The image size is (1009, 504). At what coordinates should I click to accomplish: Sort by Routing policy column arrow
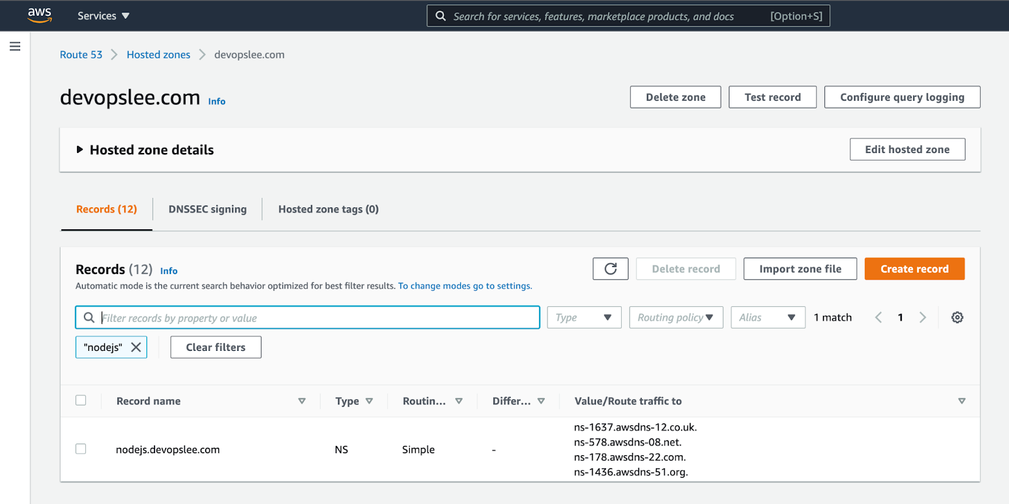point(459,401)
